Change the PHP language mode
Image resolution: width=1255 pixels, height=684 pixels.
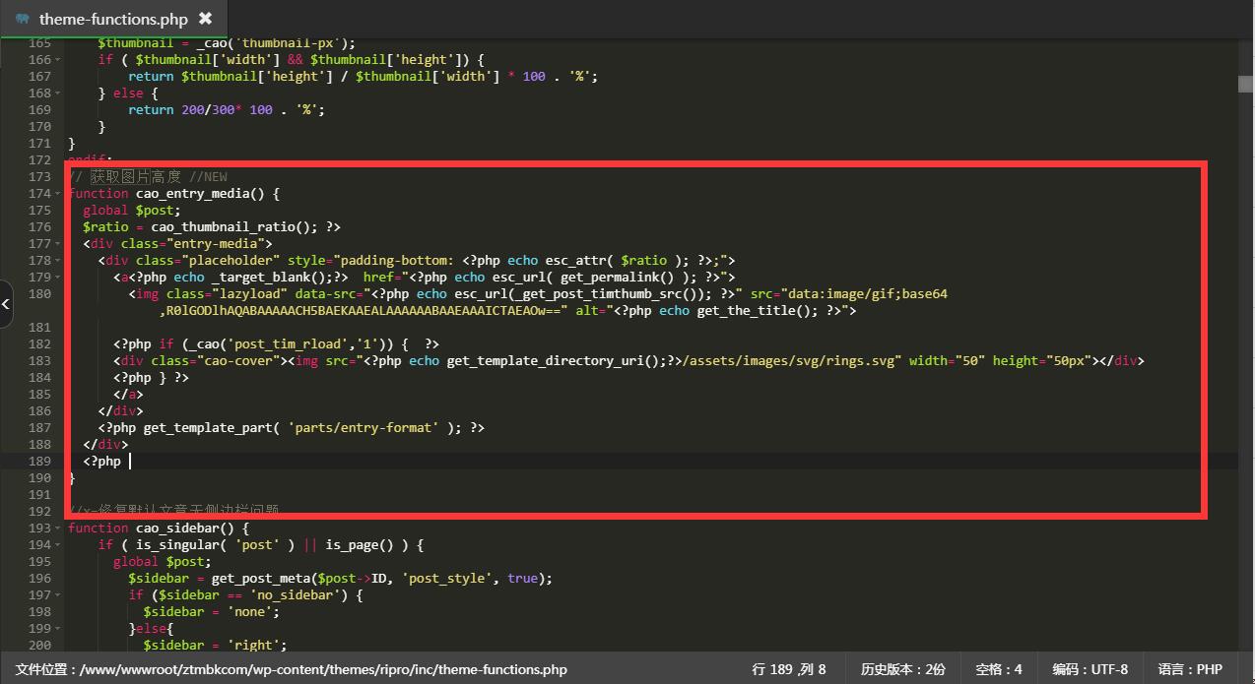[x=1189, y=669]
